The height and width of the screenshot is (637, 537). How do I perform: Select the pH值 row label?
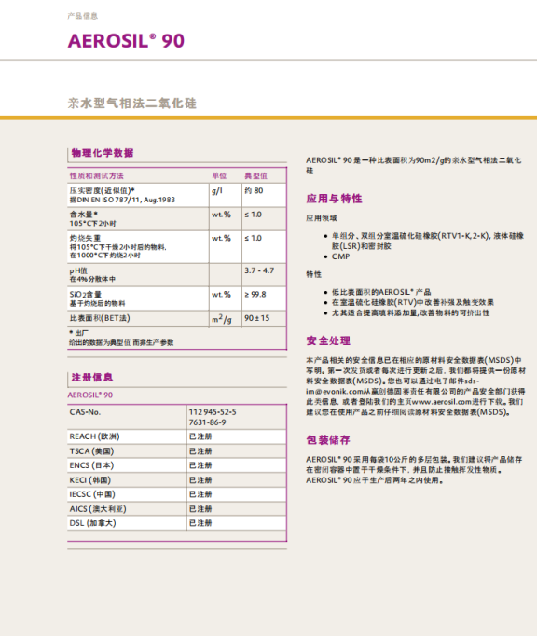pyautogui.click(x=78, y=270)
